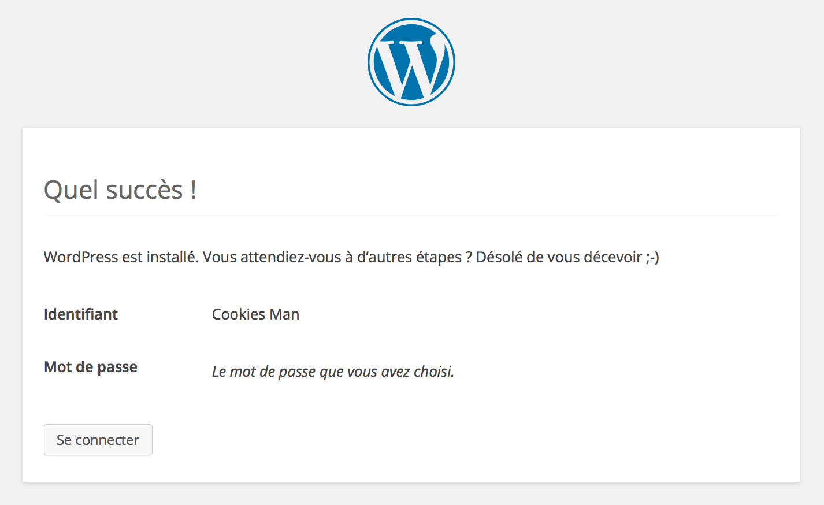
Task: Click the word installé in the paragraph
Action: pos(172,257)
